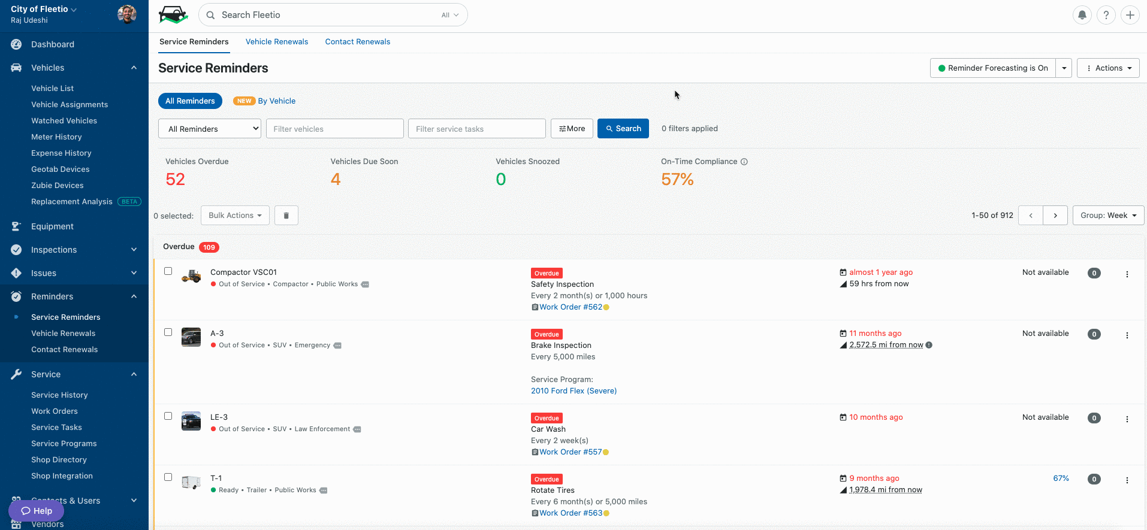Open the All Reminders select box
Screen dimensions: 1147x530
(x=210, y=129)
